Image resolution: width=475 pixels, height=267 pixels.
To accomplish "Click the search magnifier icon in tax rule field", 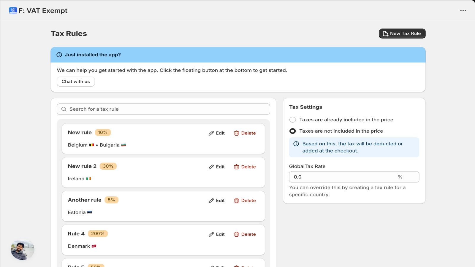I will pos(64,109).
